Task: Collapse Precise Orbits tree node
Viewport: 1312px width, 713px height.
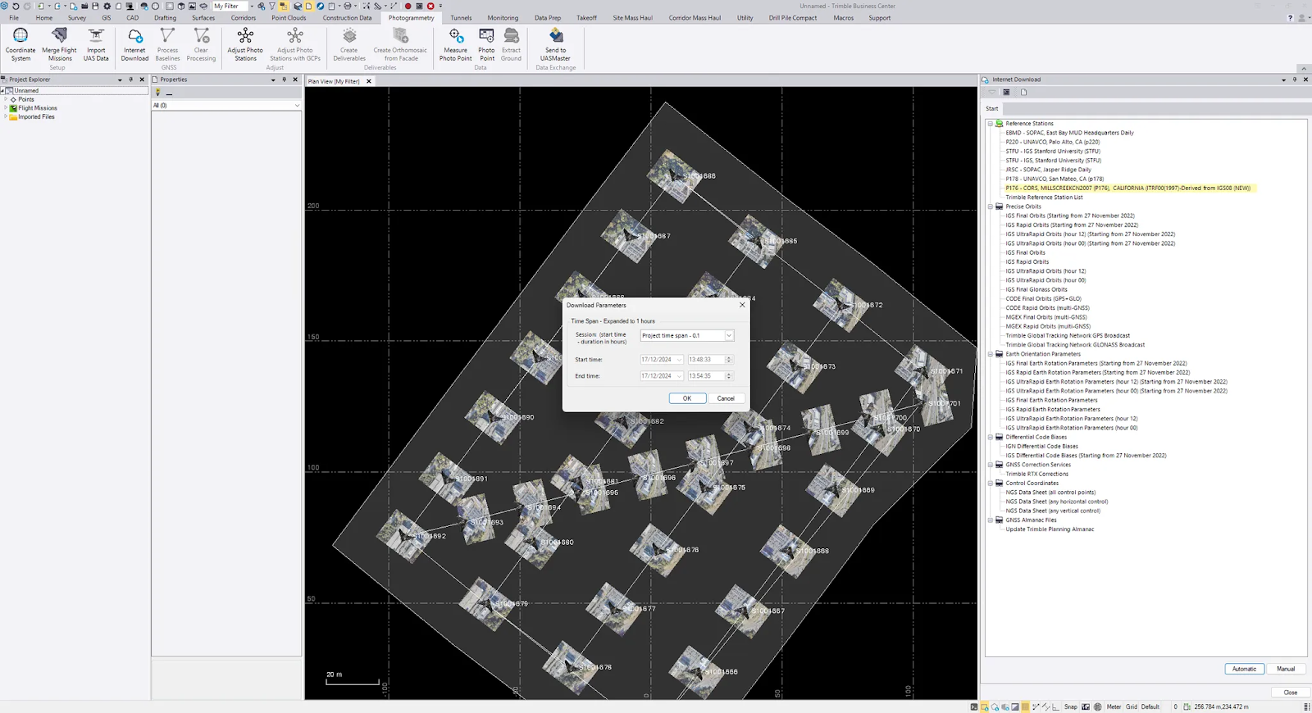Action: 990,207
